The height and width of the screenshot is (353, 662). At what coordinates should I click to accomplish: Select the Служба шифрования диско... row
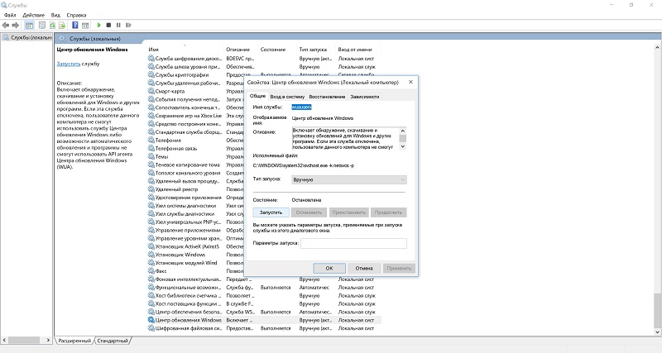(x=264, y=59)
